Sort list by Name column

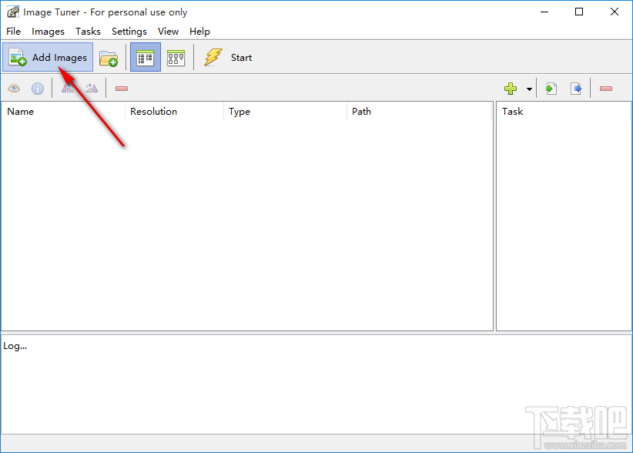click(63, 112)
